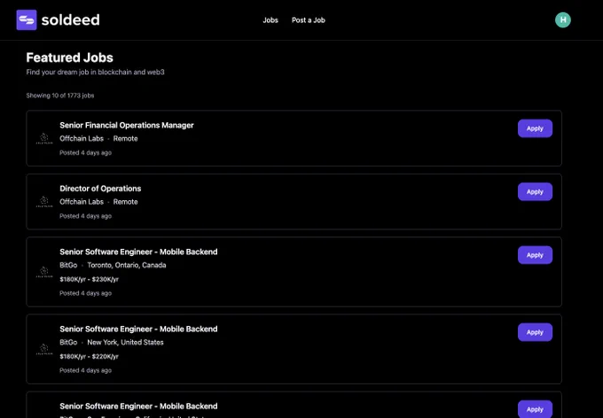The height and width of the screenshot is (418, 603).
Task: Click BitGo name in New York job card
Action: pyautogui.click(x=68, y=343)
